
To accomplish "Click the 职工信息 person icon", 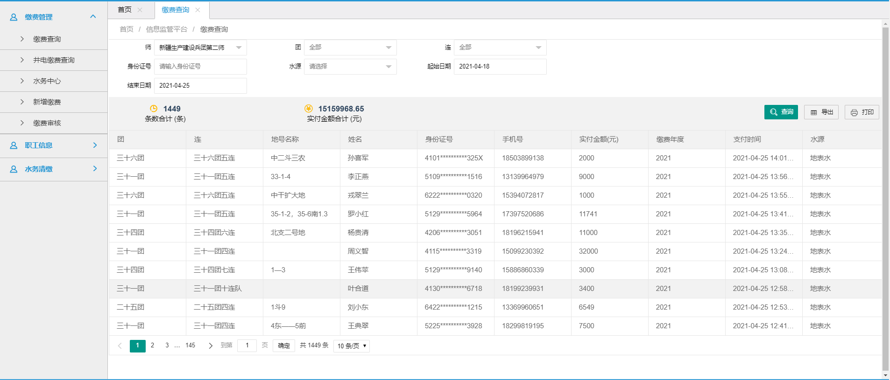I will click(x=14, y=145).
